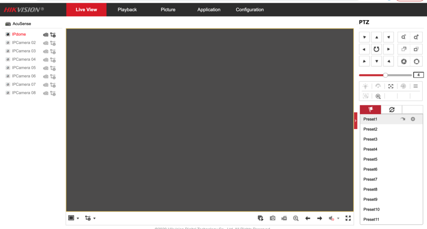The height and width of the screenshot is (229, 427).
Task: Toggle recording for IPdome camera
Action: click(x=46, y=35)
